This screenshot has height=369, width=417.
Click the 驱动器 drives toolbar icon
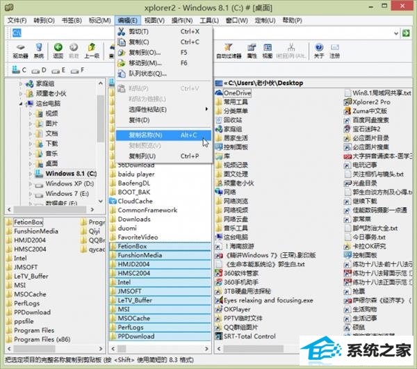point(20,51)
